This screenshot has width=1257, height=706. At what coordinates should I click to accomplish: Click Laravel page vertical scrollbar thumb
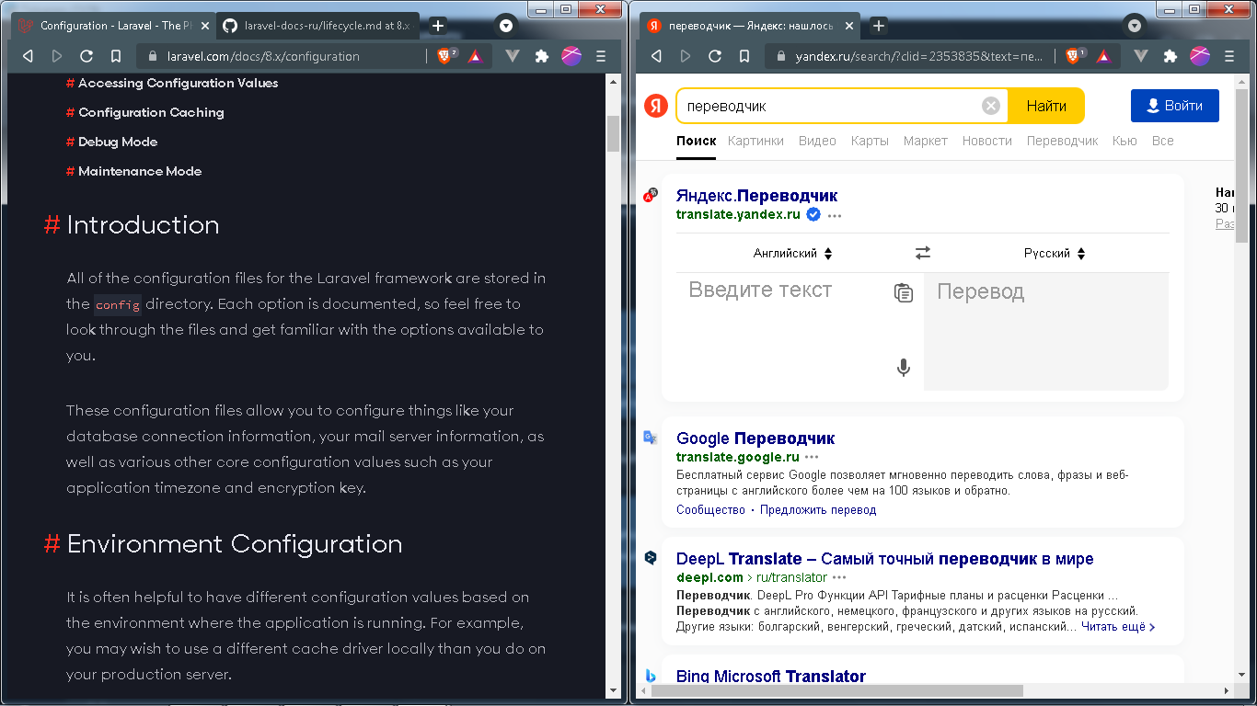[x=613, y=133]
